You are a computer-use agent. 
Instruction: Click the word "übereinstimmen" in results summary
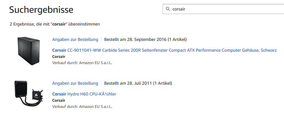[x=84, y=24]
